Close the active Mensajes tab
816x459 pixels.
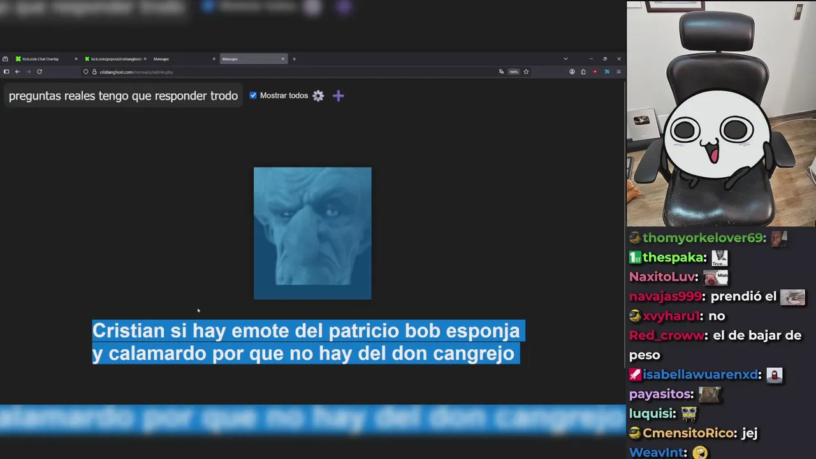tap(283, 59)
